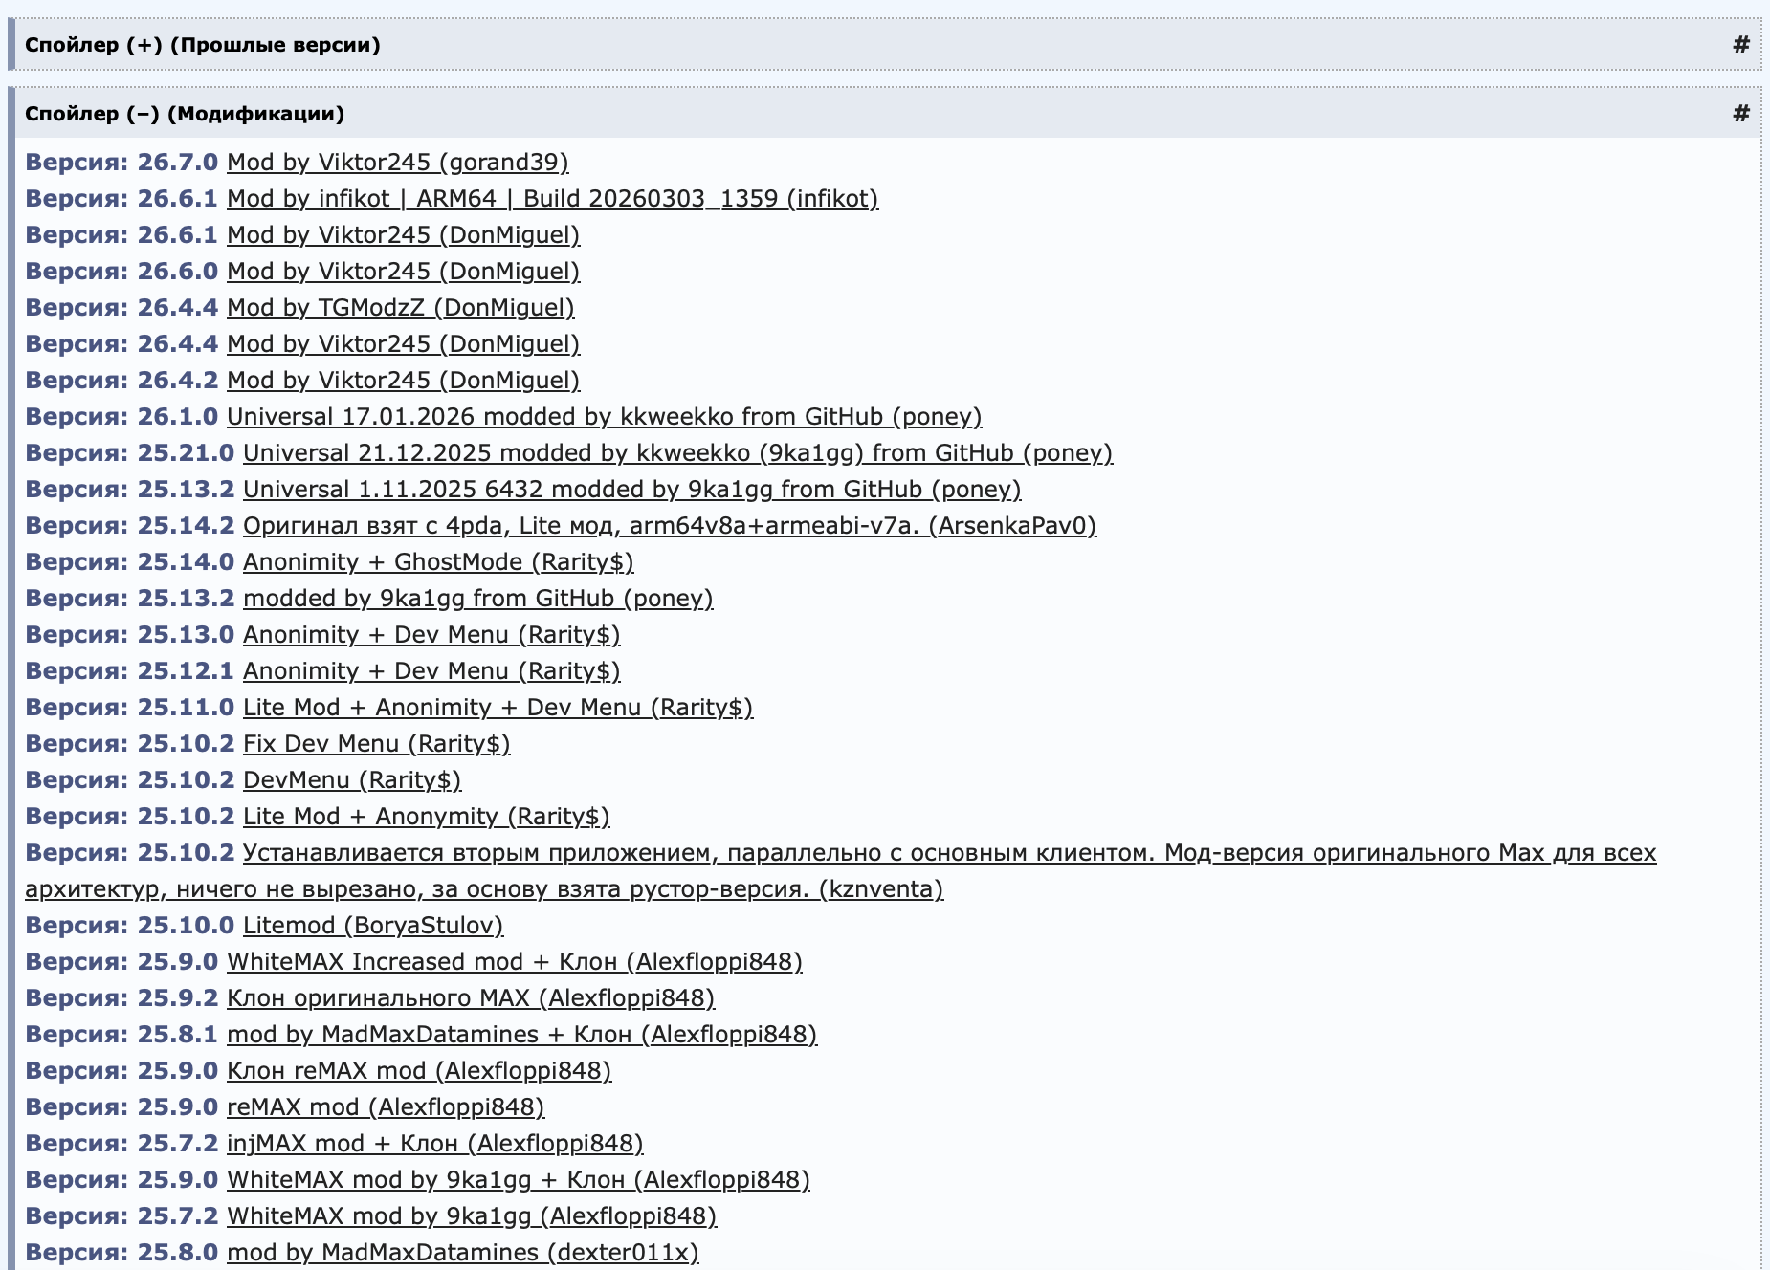Open the kznventa second-app mod link

coord(948,853)
